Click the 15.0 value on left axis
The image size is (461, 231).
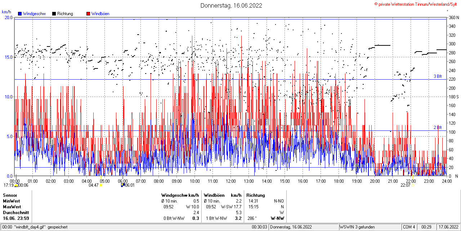tap(8, 57)
